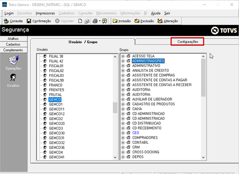Screen dimensions: 239x174
Task: Expand the ADMINISTRADORES group node
Action: click(x=123, y=61)
